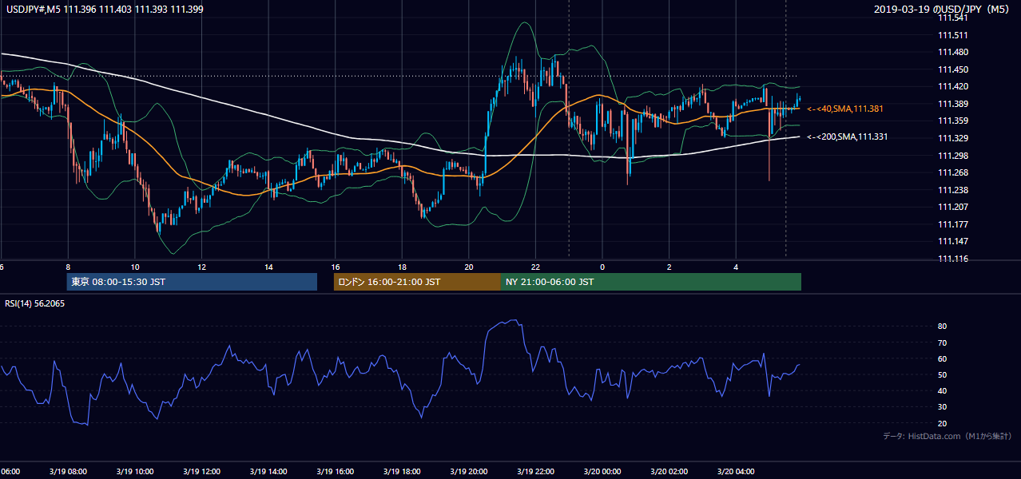Click price axis label 111.207

click(x=953, y=207)
